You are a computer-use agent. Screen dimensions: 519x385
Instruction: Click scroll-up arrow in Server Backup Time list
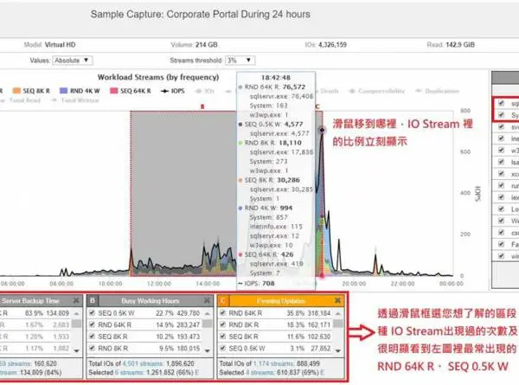76,313
